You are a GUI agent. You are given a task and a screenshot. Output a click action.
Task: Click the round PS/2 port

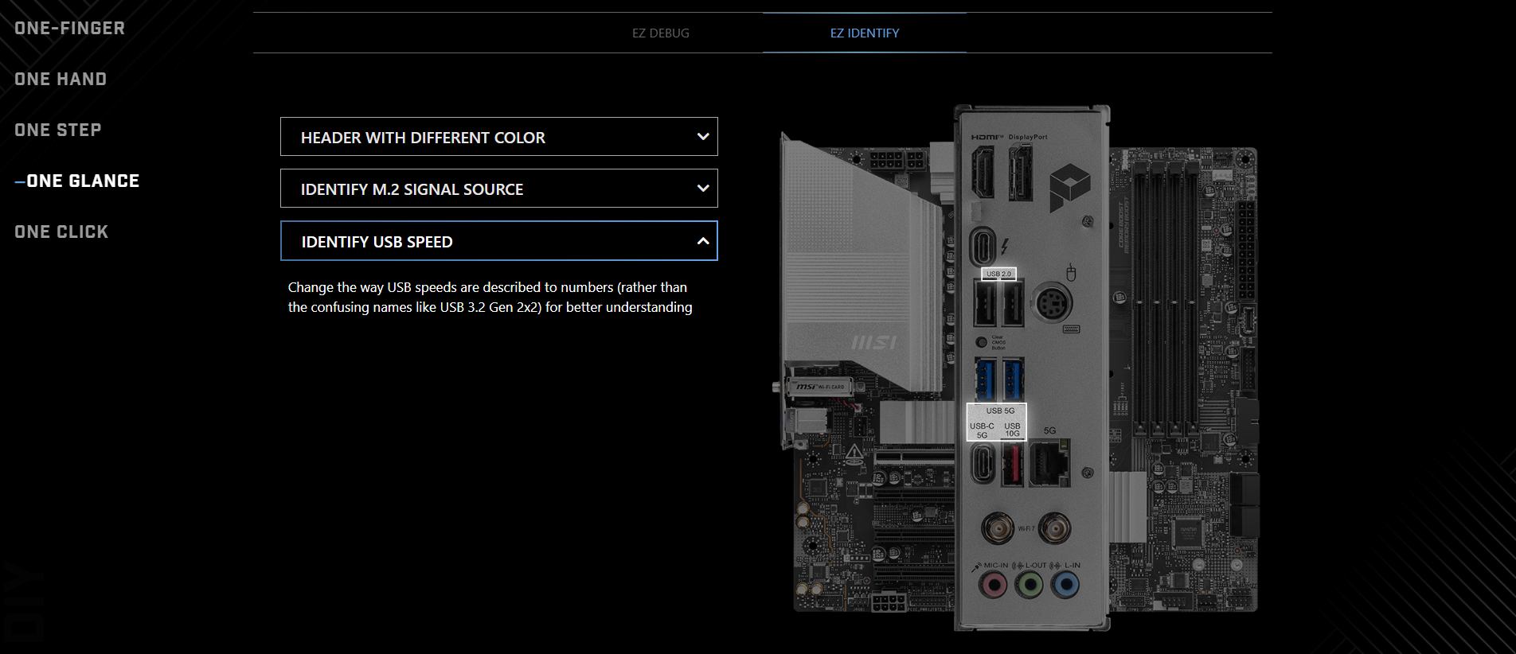click(x=1052, y=303)
